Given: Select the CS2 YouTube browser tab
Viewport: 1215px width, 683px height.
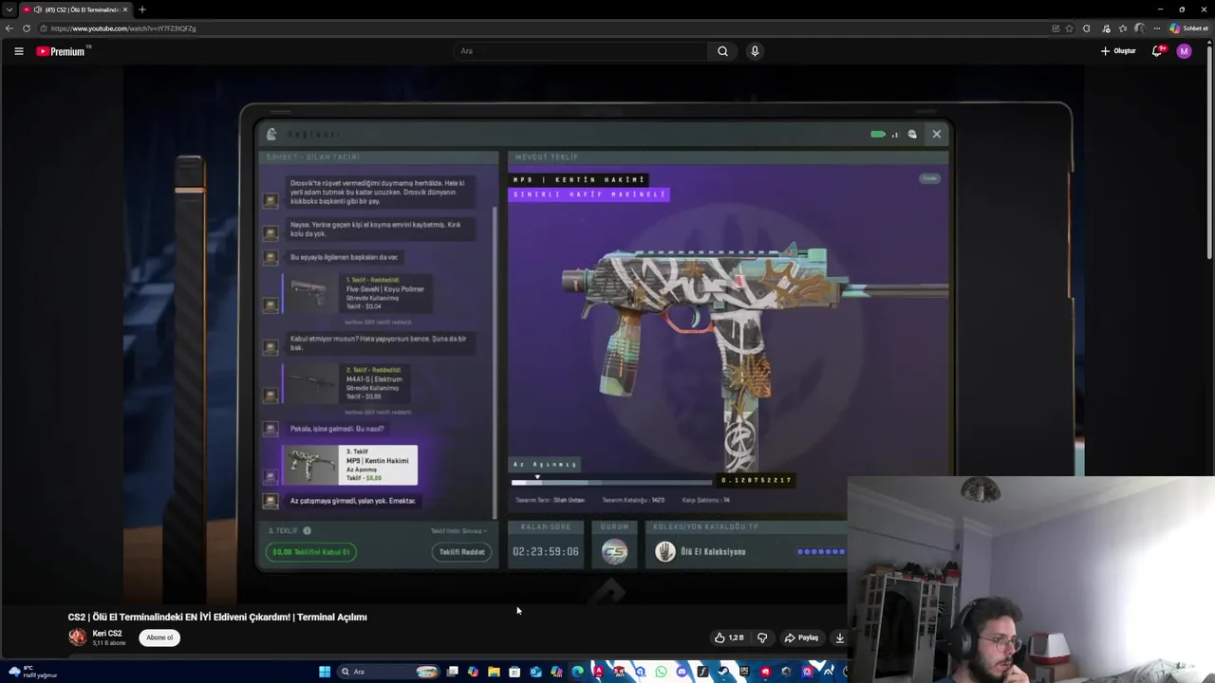Looking at the screenshot, I should [76, 9].
